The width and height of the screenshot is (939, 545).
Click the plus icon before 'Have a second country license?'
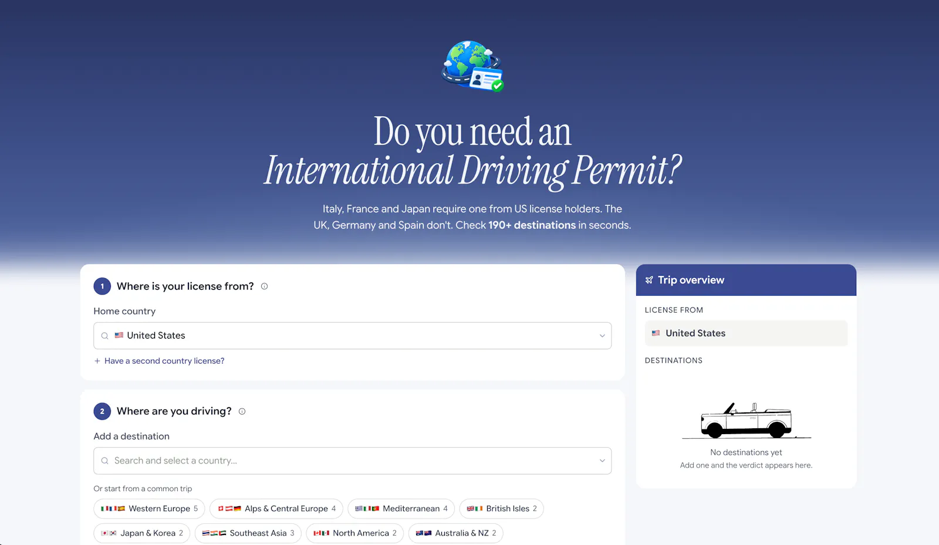coord(97,361)
